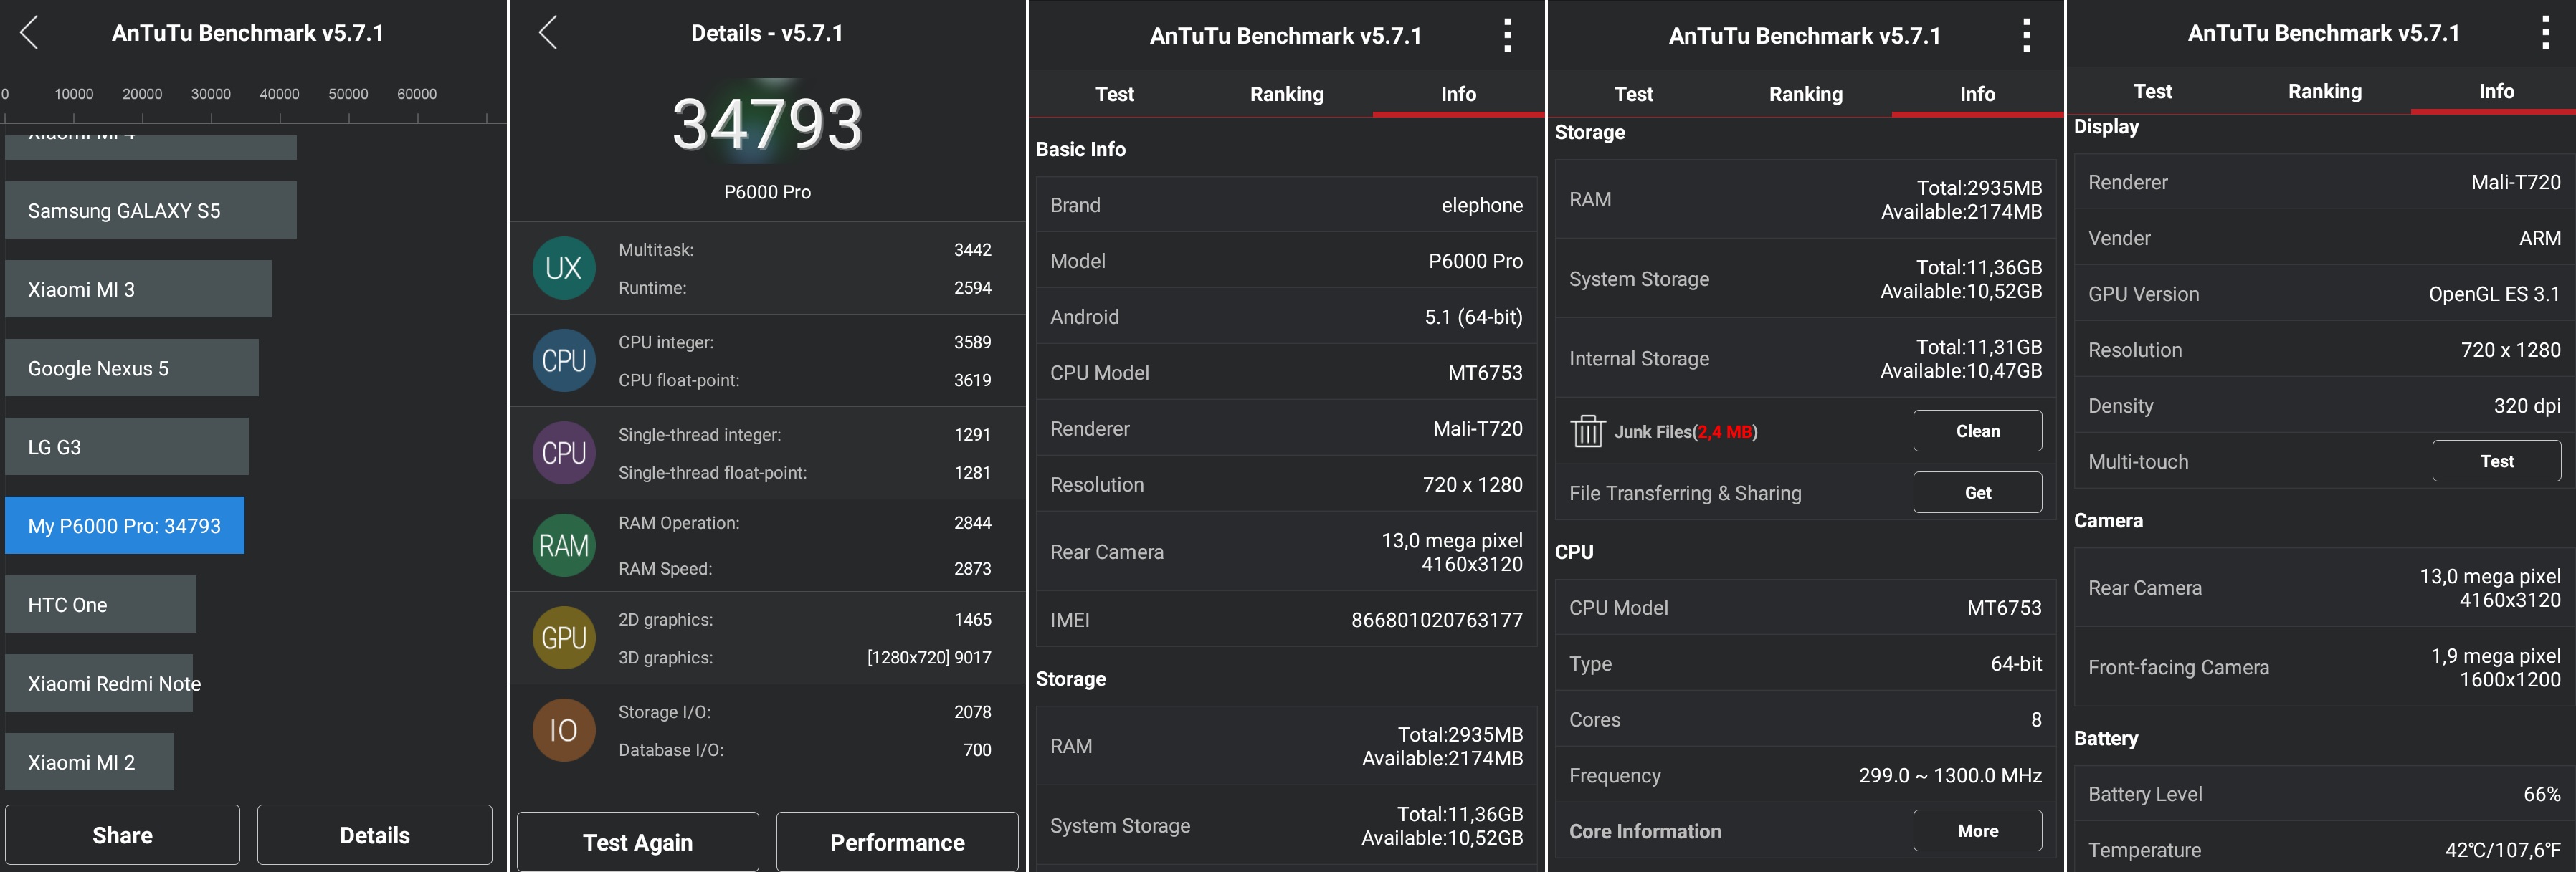The width and height of the screenshot is (2576, 872).
Task: Select Info tab on Display screen
Action: tap(2496, 91)
